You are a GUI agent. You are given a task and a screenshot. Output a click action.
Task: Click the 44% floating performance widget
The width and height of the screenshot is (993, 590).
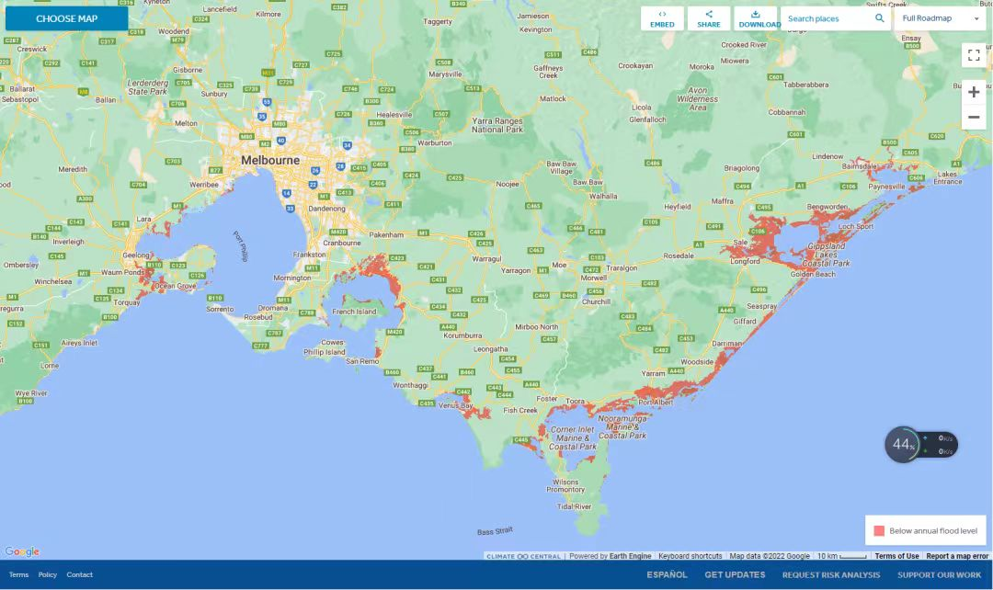click(x=920, y=445)
